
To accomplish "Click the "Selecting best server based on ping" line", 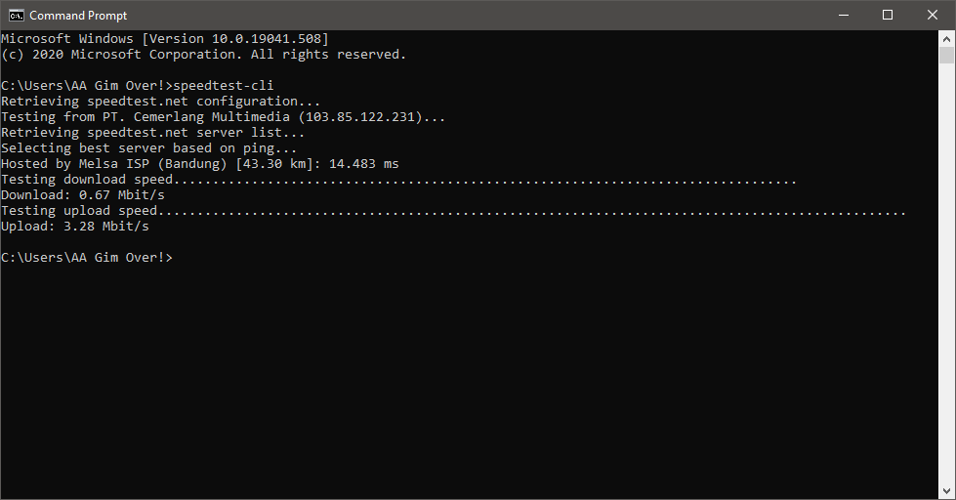I will click(x=149, y=148).
